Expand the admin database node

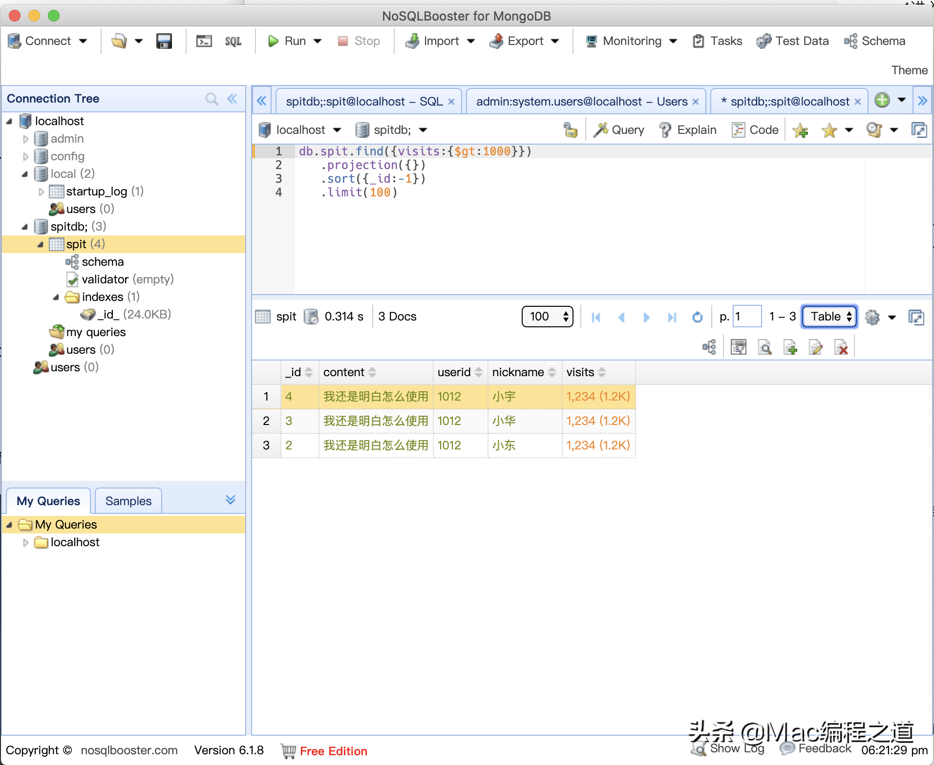[26, 139]
